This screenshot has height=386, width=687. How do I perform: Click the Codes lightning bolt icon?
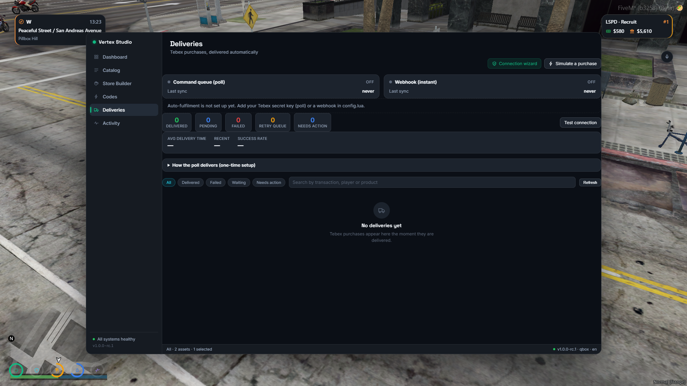click(96, 97)
